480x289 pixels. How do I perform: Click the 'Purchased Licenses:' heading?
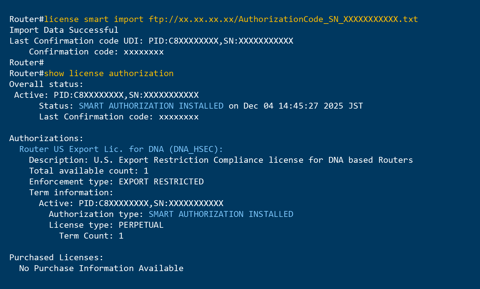pos(56,257)
